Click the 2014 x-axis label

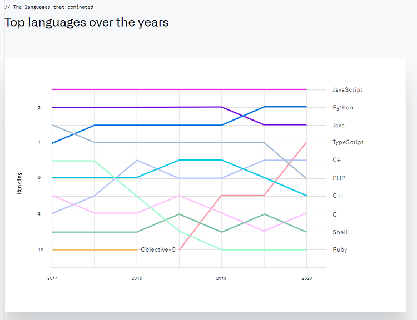pyautogui.click(x=52, y=278)
